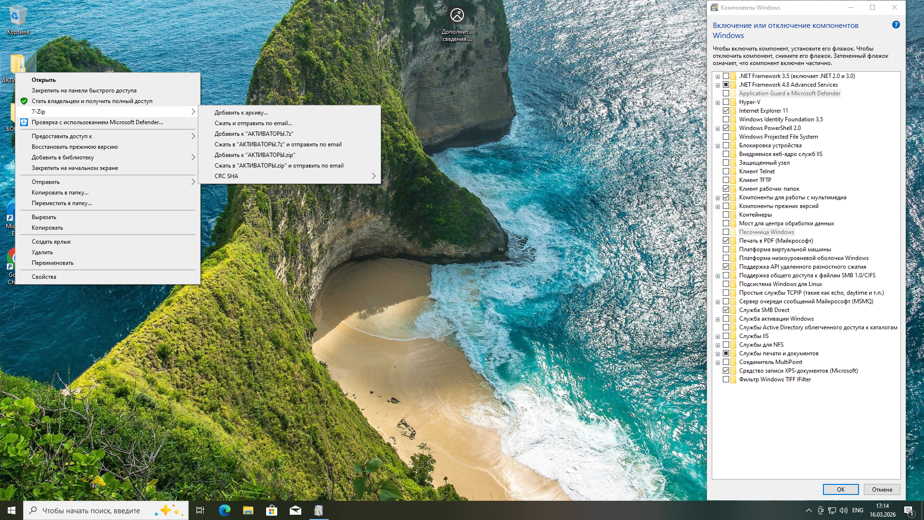Uncheck Internet Explorer 11 component

click(726, 111)
